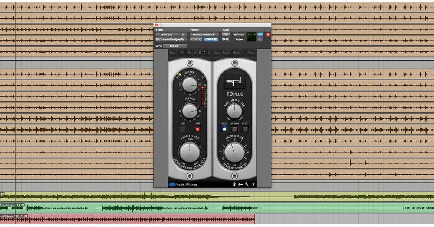
Task: Click the ATTACK knob
Action: [190, 84]
